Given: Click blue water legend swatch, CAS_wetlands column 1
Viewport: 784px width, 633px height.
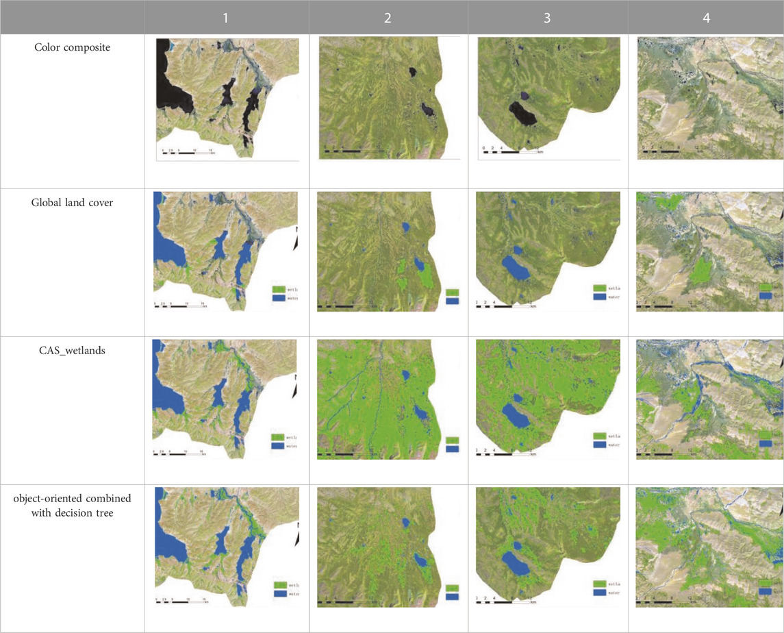Looking at the screenshot, I should tap(277, 446).
